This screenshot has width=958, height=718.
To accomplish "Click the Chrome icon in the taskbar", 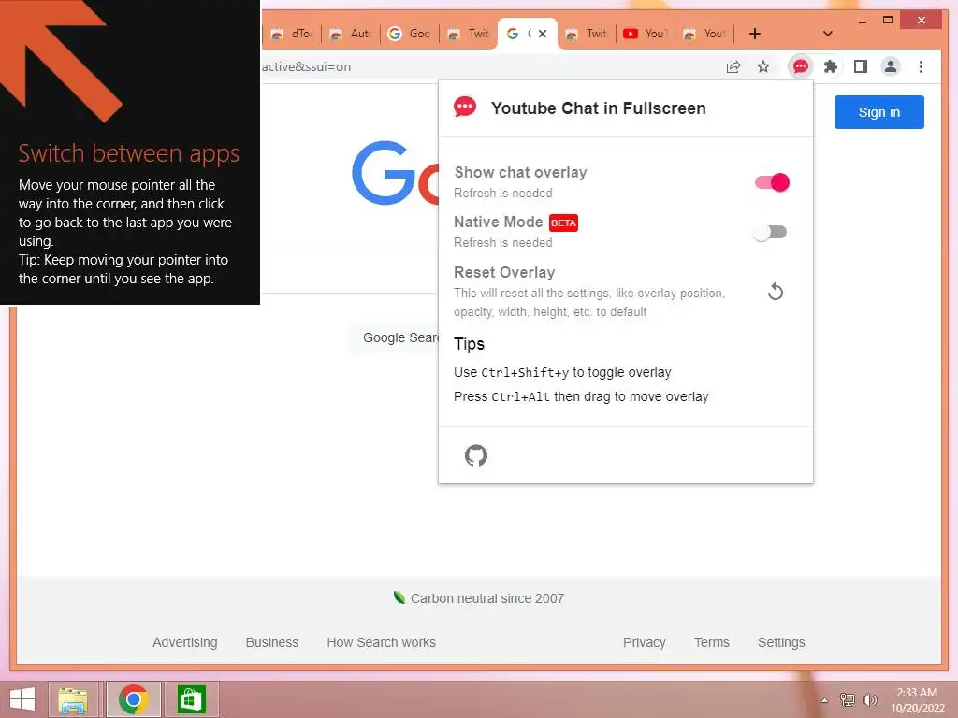I will tap(133, 699).
